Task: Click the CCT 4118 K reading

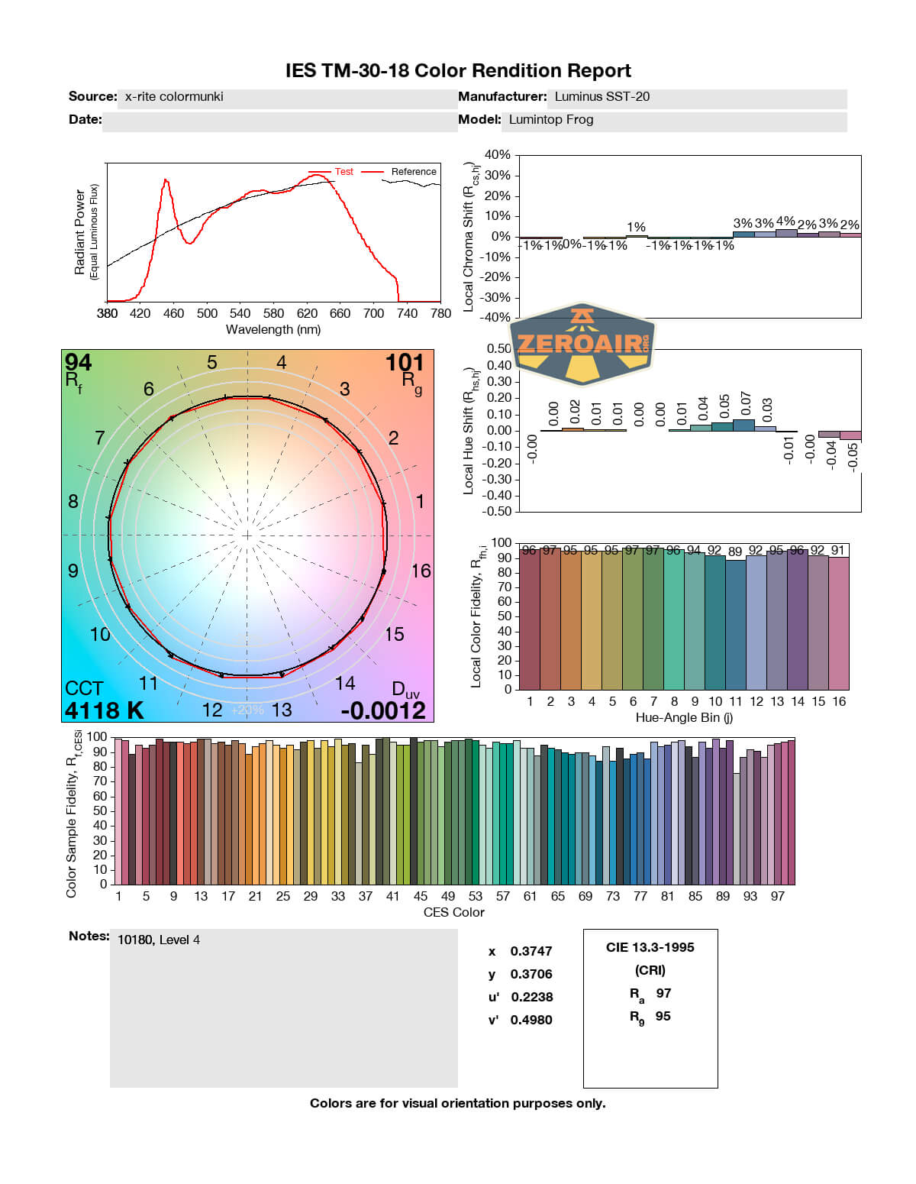Action: (104, 710)
